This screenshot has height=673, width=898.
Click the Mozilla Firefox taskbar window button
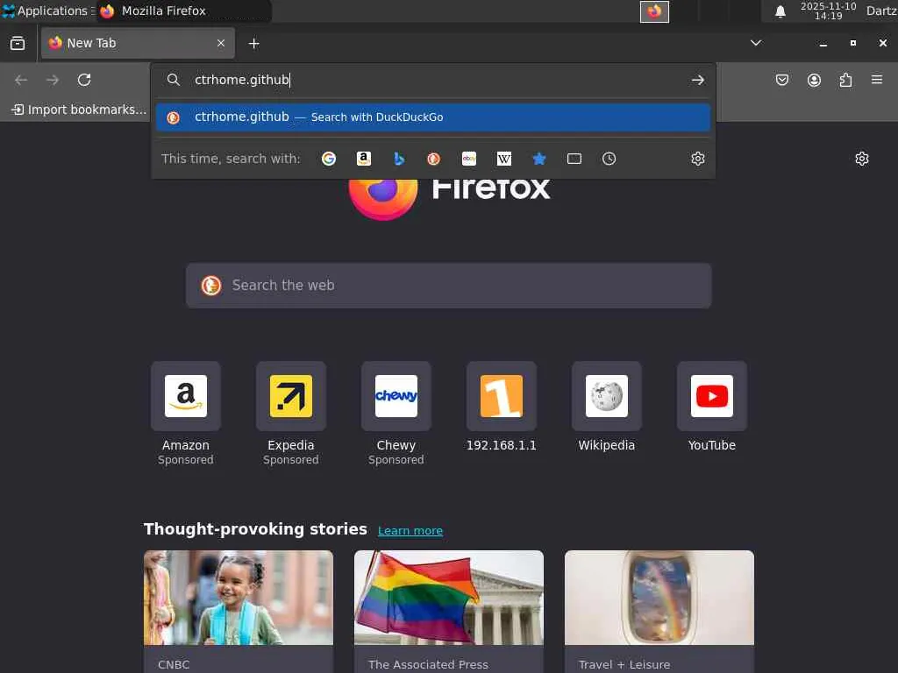point(183,11)
